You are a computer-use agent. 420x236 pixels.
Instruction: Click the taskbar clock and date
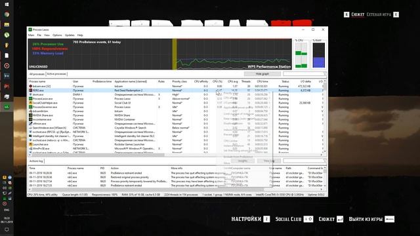tap(7, 220)
